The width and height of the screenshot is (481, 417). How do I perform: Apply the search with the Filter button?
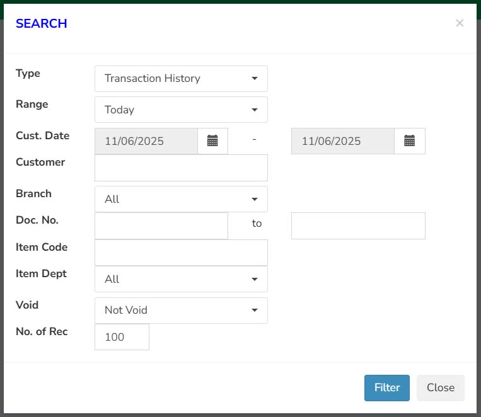coord(387,388)
